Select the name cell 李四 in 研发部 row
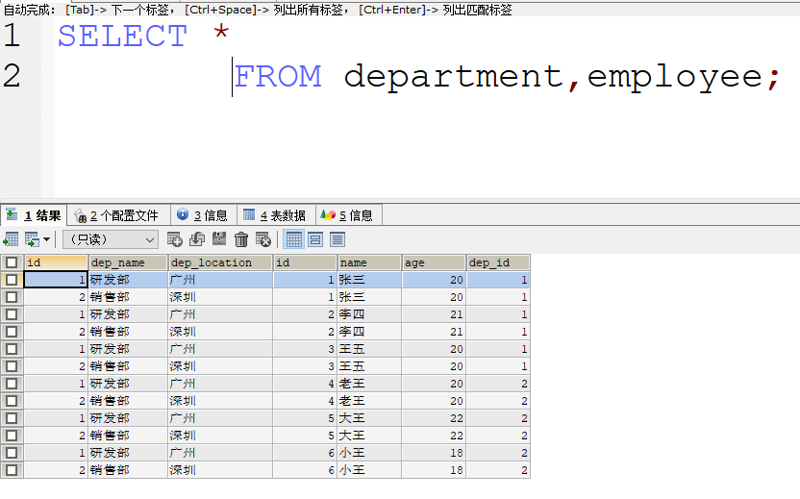 pos(369,314)
